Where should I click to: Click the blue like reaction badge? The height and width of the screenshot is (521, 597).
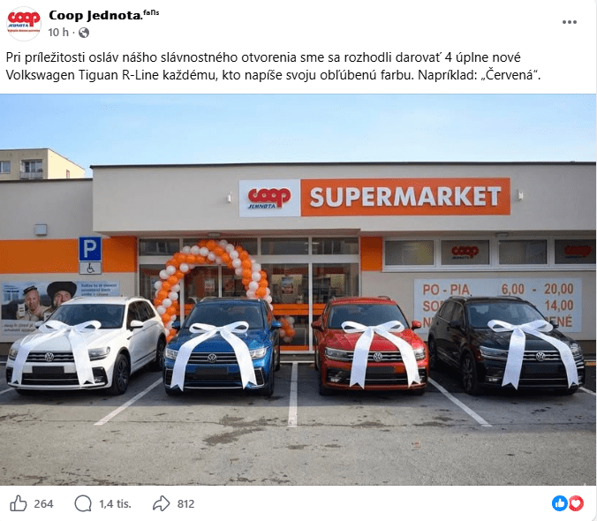[x=559, y=503]
